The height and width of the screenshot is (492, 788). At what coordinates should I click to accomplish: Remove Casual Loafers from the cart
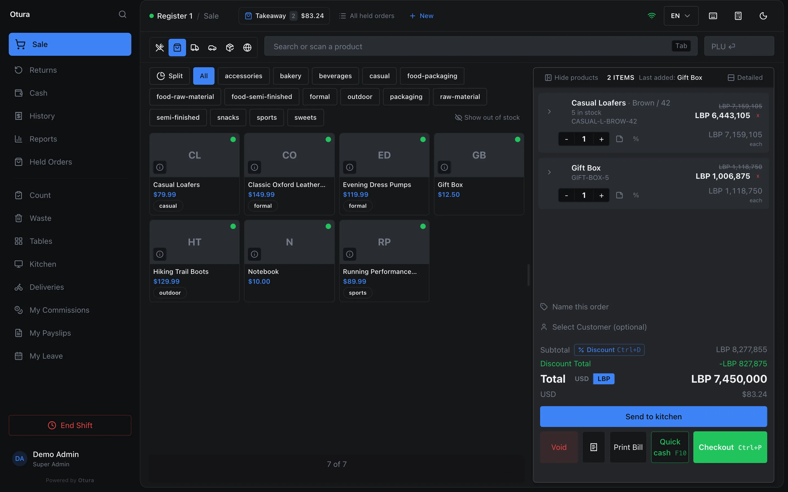click(x=758, y=116)
